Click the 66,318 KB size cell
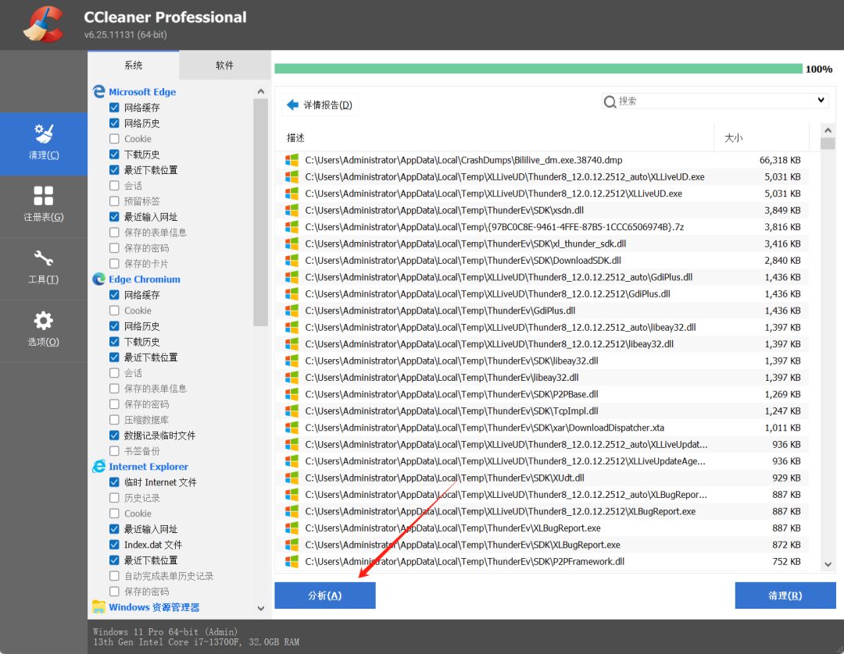The width and height of the screenshot is (844, 654). tap(780, 160)
